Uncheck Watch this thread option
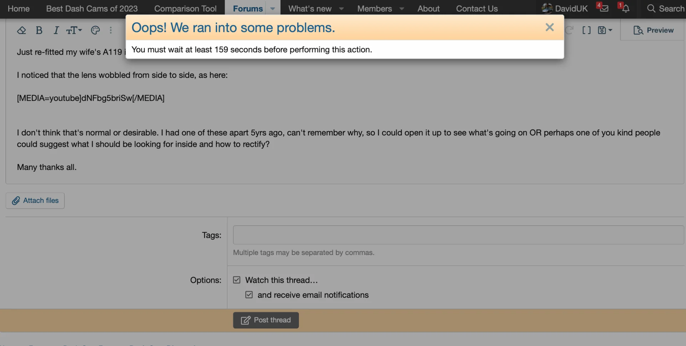 click(237, 280)
